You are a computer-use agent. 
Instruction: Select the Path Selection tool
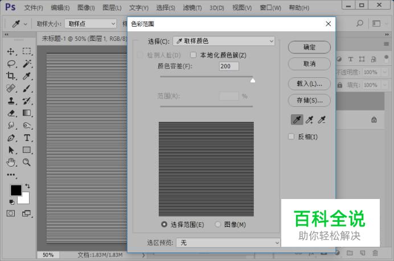(x=11, y=150)
